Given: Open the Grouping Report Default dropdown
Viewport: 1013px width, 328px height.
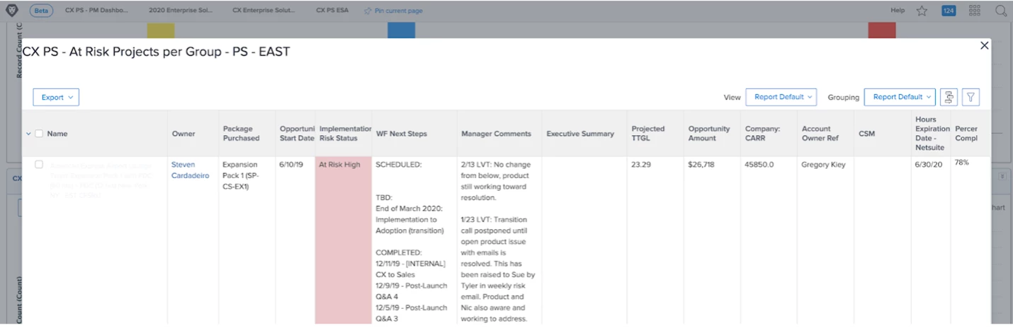Looking at the screenshot, I should coord(900,98).
